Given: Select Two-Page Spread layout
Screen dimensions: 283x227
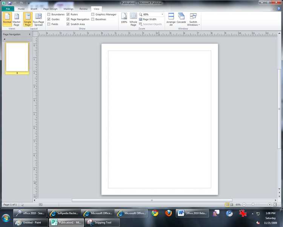Looking at the screenshot, I should point(38,19).
